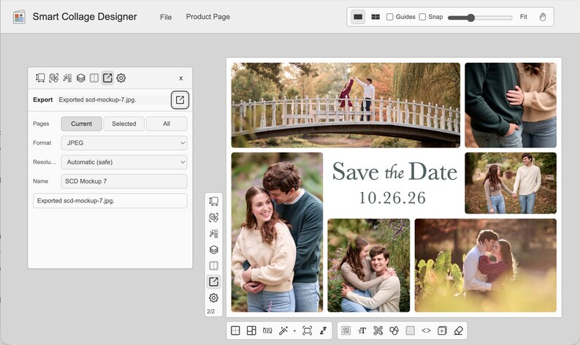The width and height of the screenshot is (580, 345).
Task: Click the dashed grid select icon
Action: [x=346, y=330]
